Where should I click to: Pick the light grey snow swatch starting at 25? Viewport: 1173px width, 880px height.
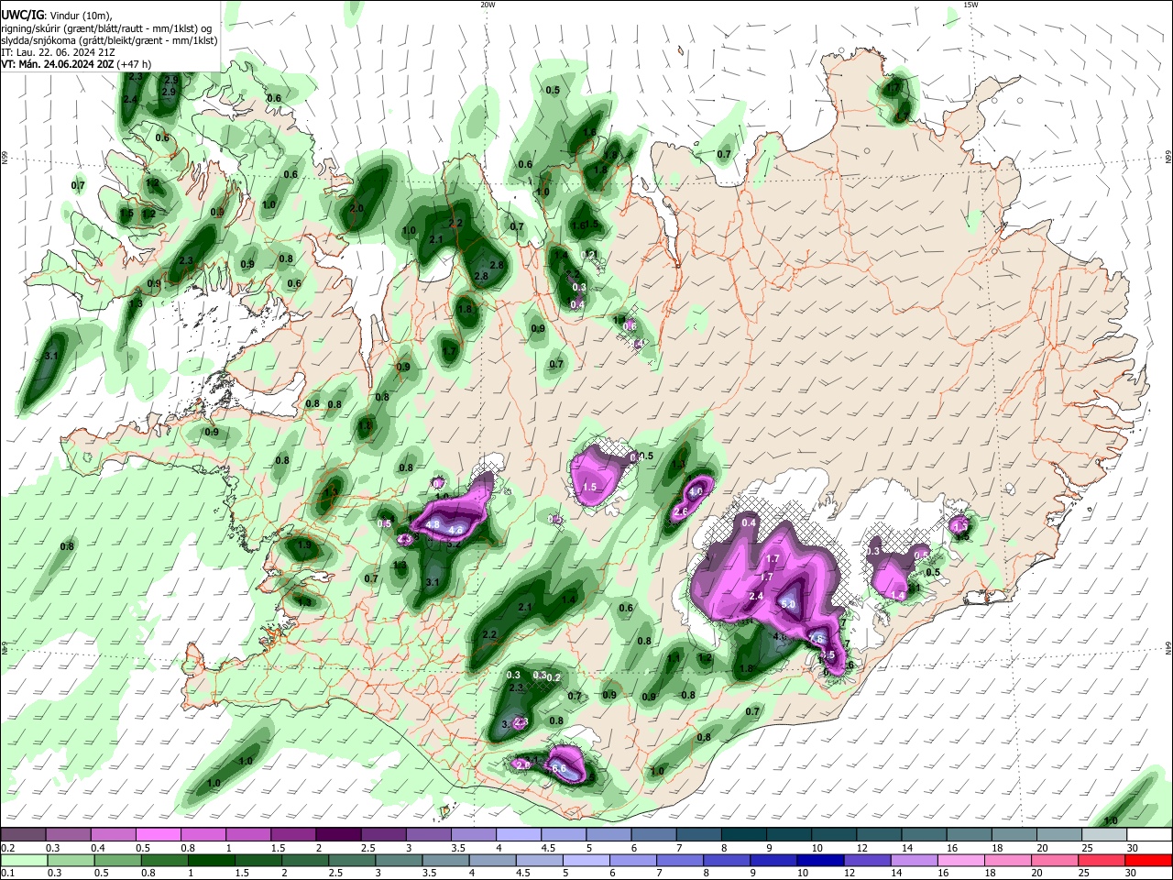1104,834
